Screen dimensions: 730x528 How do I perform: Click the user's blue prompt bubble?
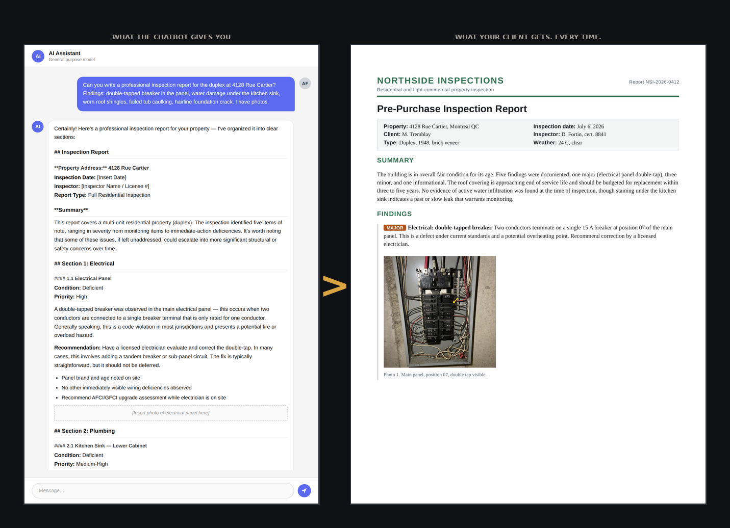pos(186,94)
